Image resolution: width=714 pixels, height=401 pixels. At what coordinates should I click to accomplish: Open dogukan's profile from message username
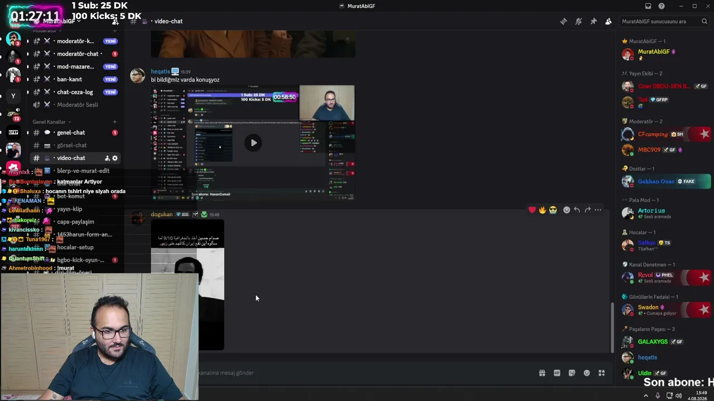[162, 214]
